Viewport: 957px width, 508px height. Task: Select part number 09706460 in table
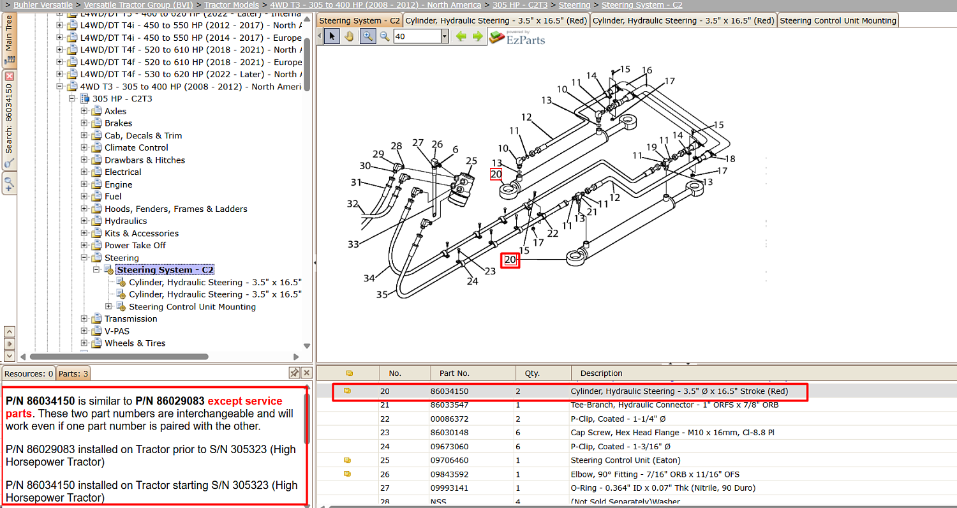pyautogui.click(x=449, y=460)
